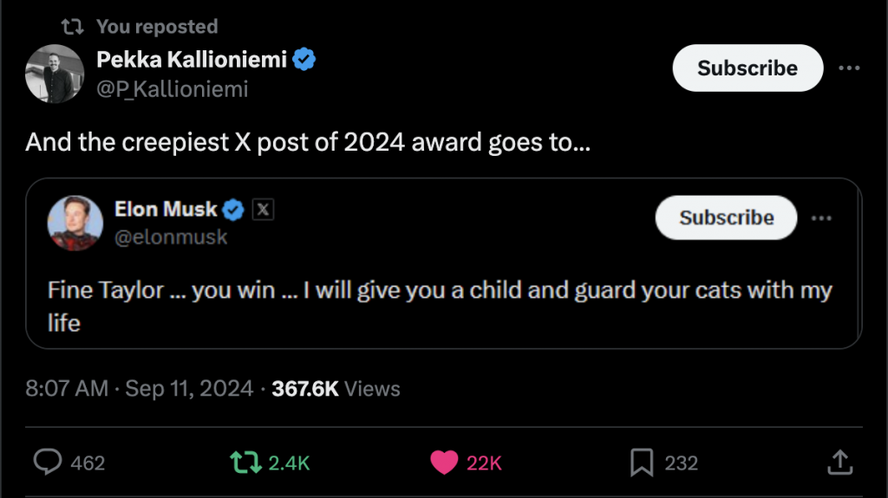The width and height of the screenshot is (888, 498).
Task: Click the share upload icon
Action: click(839, 462)
